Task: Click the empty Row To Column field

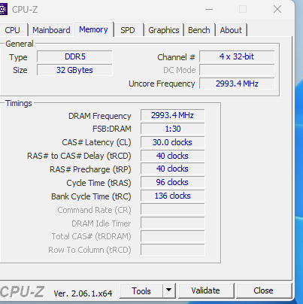Action: (172, 250)
